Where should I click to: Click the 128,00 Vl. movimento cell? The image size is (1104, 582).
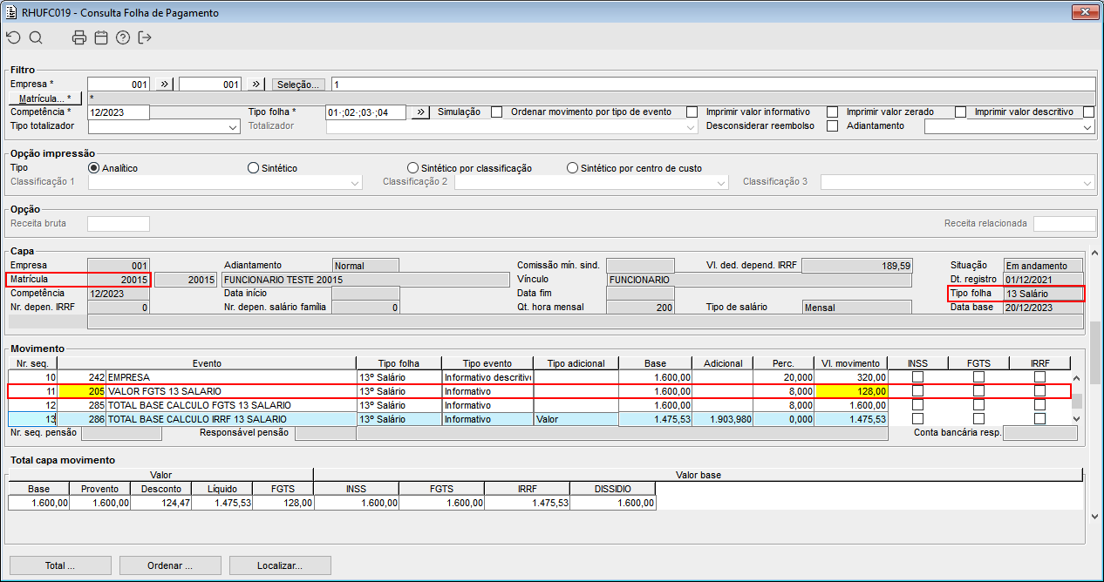(851, 391)
